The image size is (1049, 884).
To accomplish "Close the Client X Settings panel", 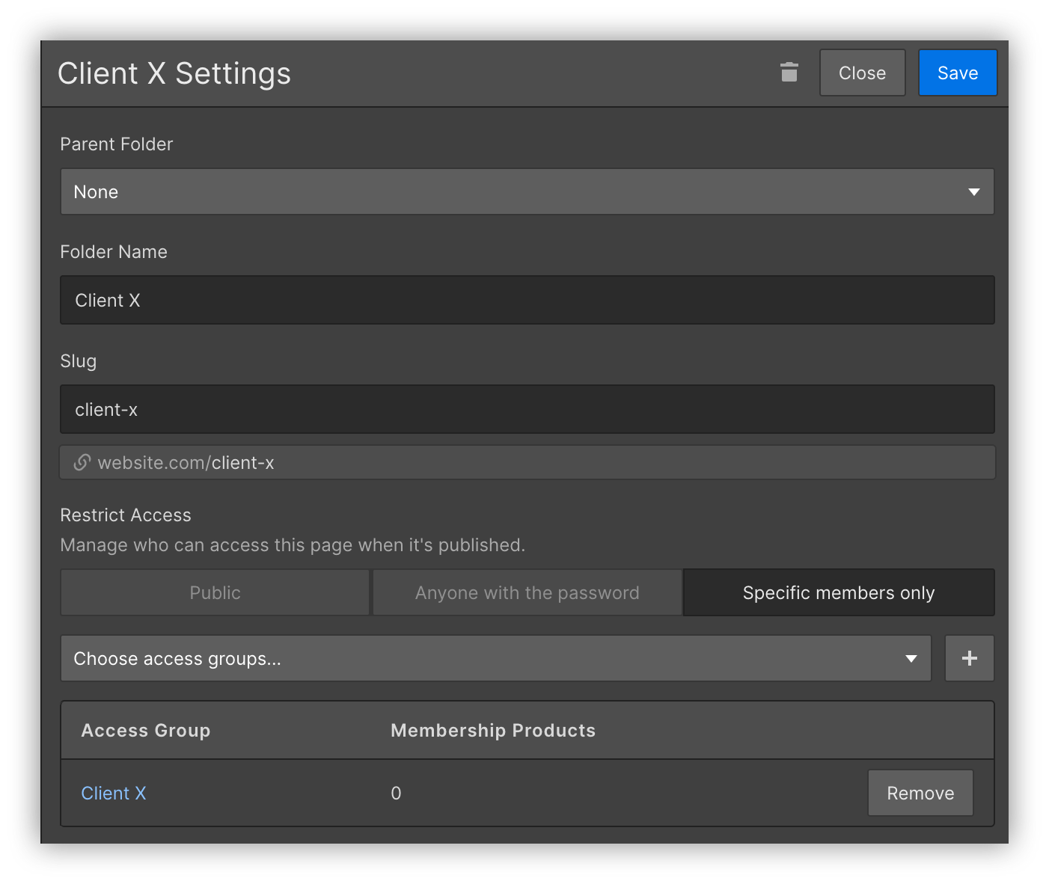I will pyautogui.click(x=862, y=73).
